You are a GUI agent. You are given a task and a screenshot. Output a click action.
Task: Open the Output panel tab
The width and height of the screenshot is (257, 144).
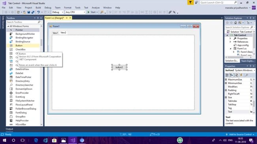coord(9,129)
